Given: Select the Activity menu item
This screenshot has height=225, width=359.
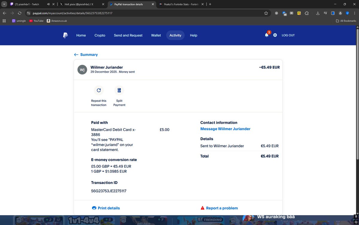Looking at the screenshot, I should point(175,35).
